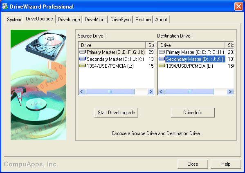245x173 pixels.
Task: Select the DriveUpgrade tab
Action: [x=39, y=19]
